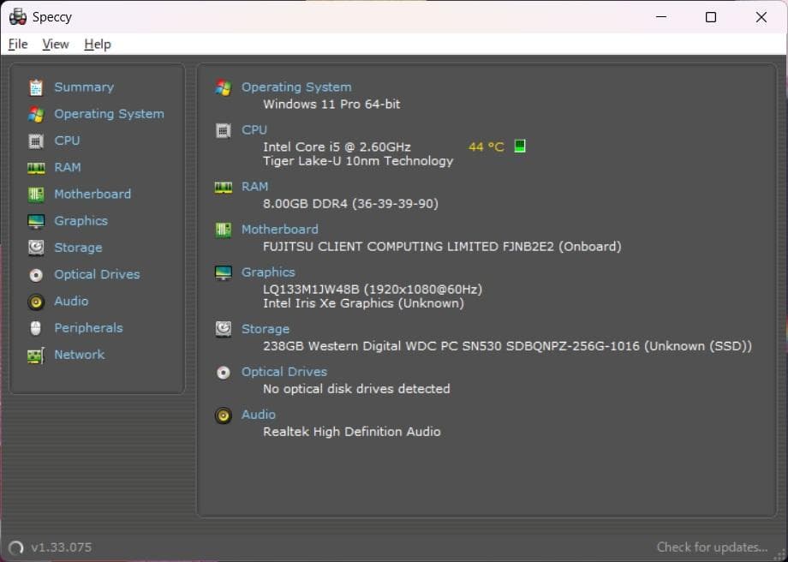The width and height of the screenshot is (788, 562).
Task: Click the Storage drive icon in summary panel
Action: pos(224,329)
